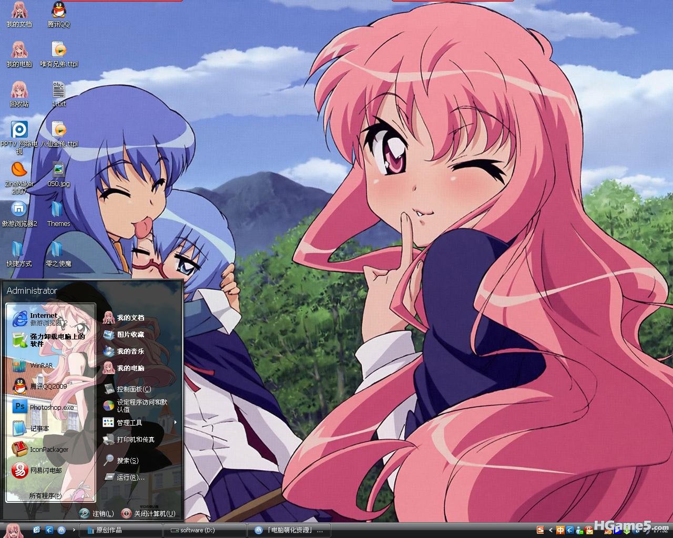The height and width of the screenshot is (538, 673).
Task: Switch to the 电脑萌化资源 browser taskbar window
Action: [x=290, y=530]
